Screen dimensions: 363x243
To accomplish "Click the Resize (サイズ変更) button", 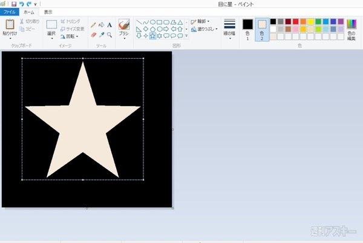I will (x=73, y=28).
